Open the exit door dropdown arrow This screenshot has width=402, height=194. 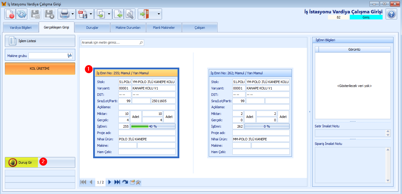coord(158,14)
